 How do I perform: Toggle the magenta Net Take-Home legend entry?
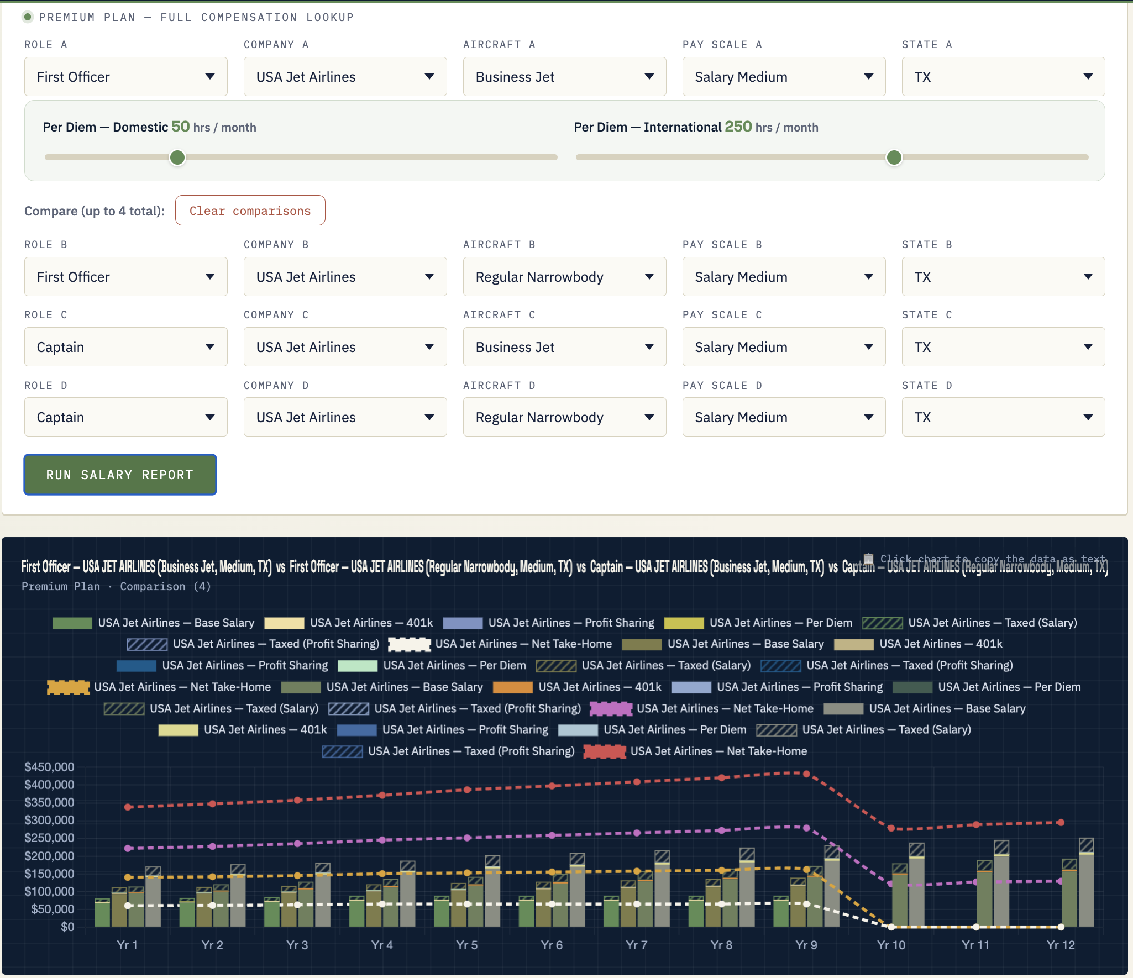pos(702,709)
